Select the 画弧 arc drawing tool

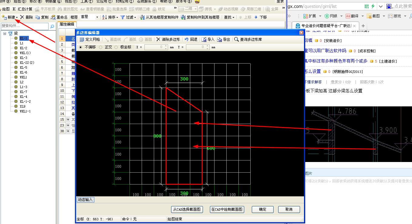pyautogui.click(x=130, y=40)
